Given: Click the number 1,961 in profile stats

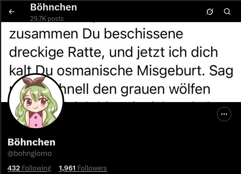Looking at the screenshot, I should pyautogui.click(x=67, y=168).
